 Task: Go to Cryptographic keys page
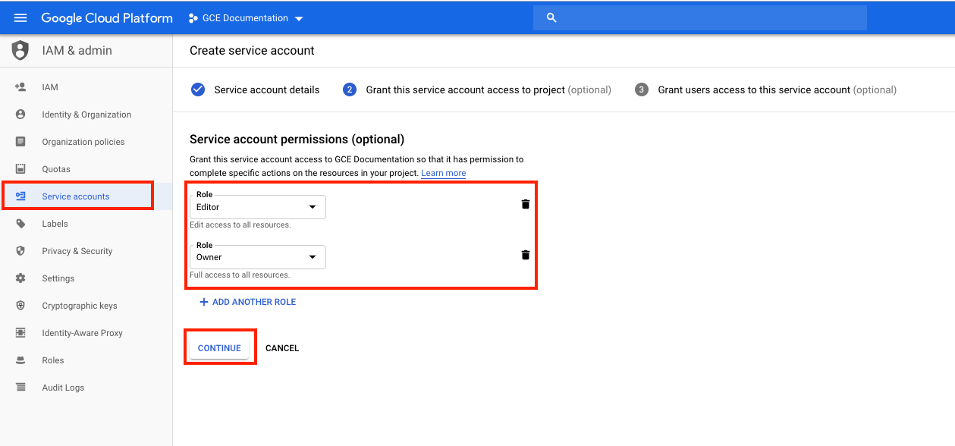tap(80, 306)
